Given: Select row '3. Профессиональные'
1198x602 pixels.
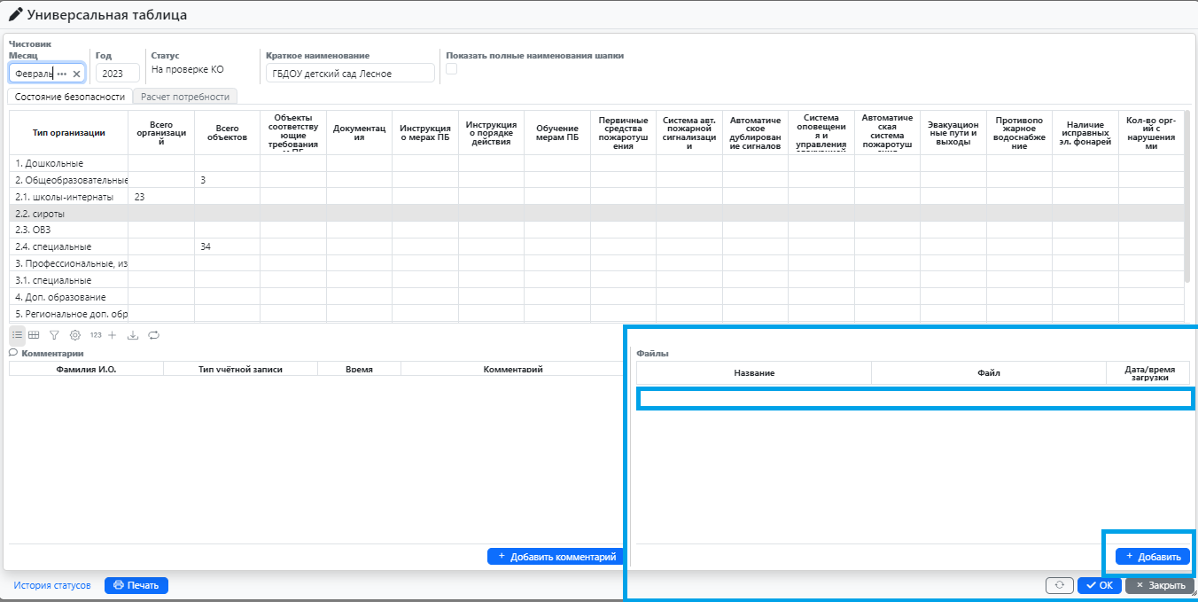Looking at the screenshot, I should click(597, 263).
